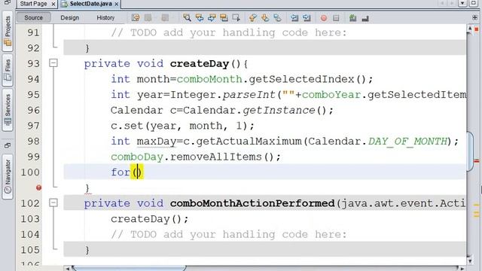Click the Comment code icon
This screenshot has height=271, width=482.
tap(353, 18)
